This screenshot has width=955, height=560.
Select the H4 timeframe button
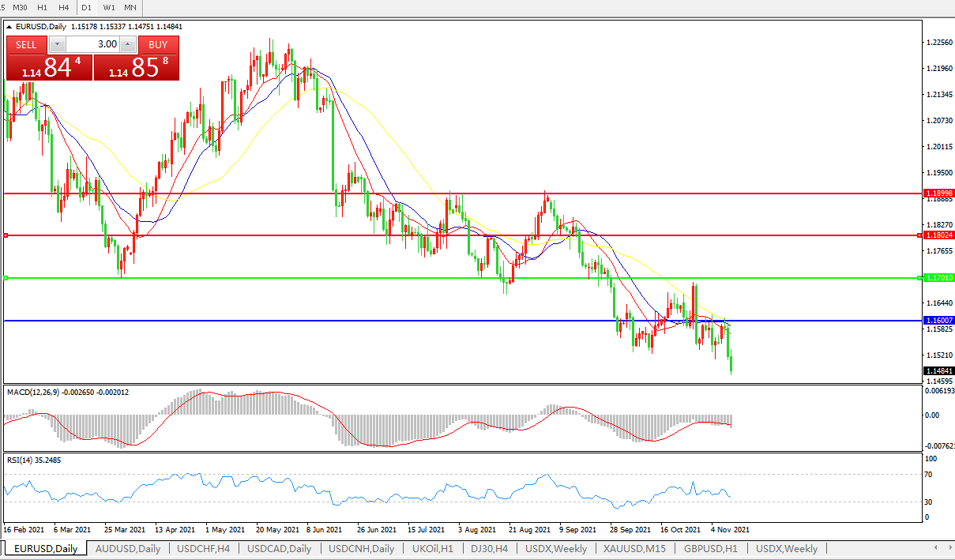click(63, 7)
